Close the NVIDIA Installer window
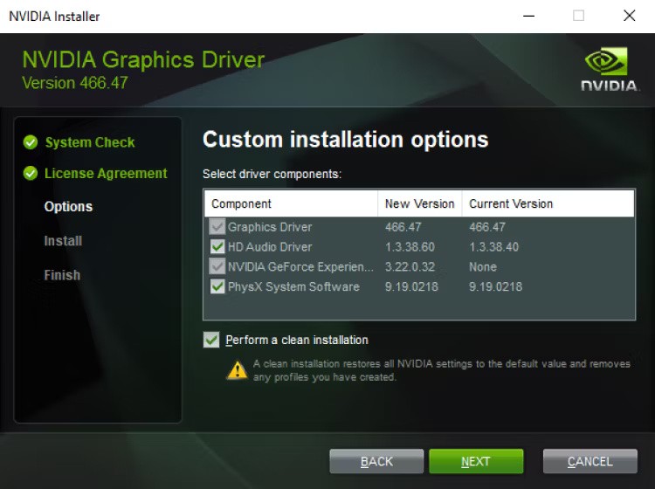The height and width of the screenshot is (489, 655). point(629,16)
